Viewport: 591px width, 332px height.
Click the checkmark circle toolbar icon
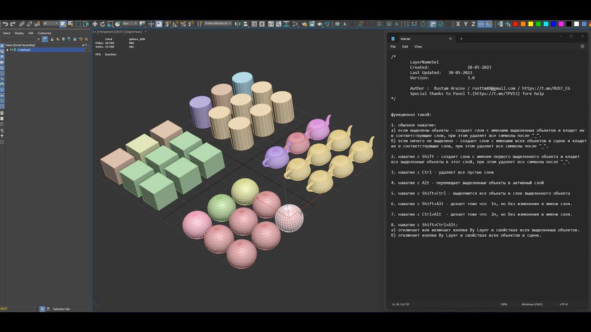[440, 24]
